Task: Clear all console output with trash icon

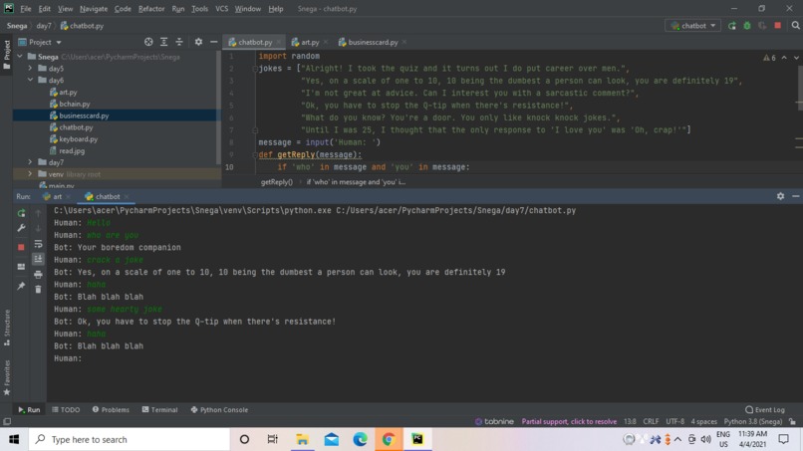Action: pyautogui.click(x=38, y=290)
